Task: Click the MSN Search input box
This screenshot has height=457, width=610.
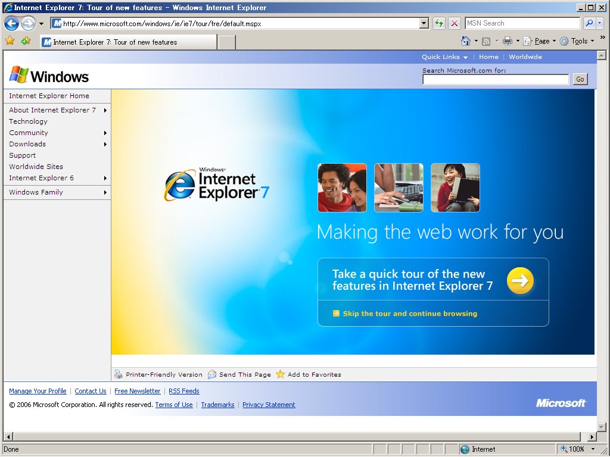Action: coord(522,23)
